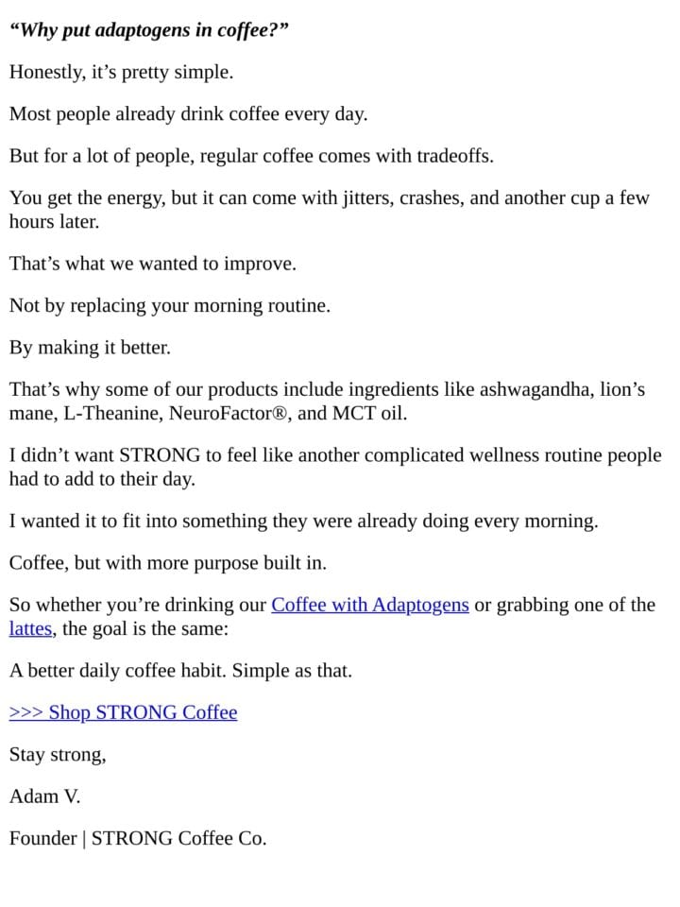Click 'Coffee, but with more purpose built in.'
This screenshot has width=680, height=907.
click(168, 563)
